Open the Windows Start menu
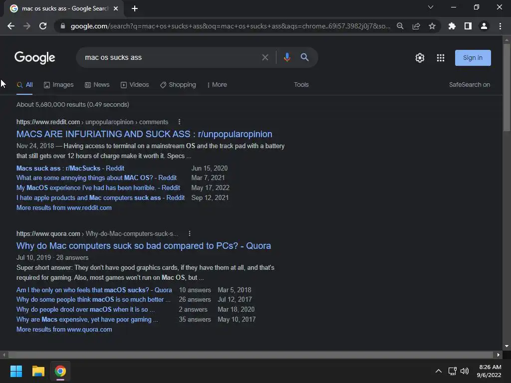The width and height of the screenshot is (511, 383). pos(16,371)
